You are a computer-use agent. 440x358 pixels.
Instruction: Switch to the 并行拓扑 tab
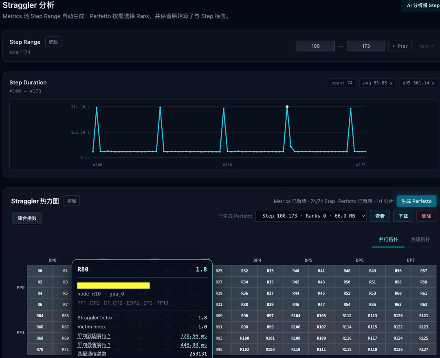tap(388, 239)
